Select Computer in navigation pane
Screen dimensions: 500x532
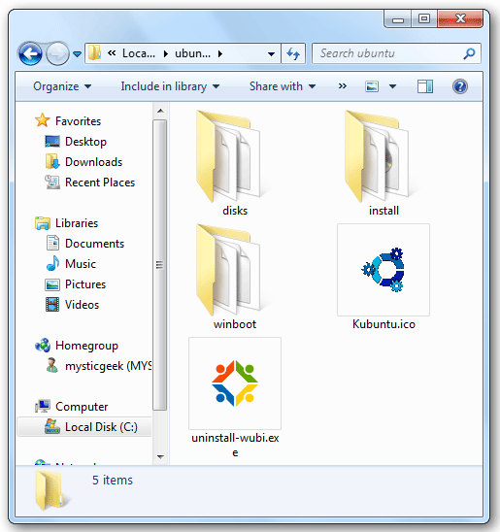pos(82,407)
